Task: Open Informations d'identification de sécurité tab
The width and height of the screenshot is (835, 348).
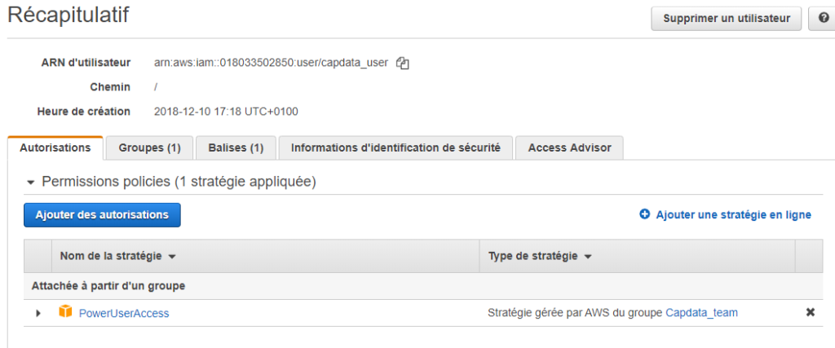Action: point(395,148)
